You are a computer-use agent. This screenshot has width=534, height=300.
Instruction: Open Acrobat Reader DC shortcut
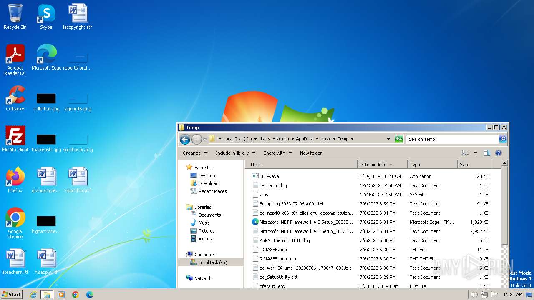tap(15, 60)
